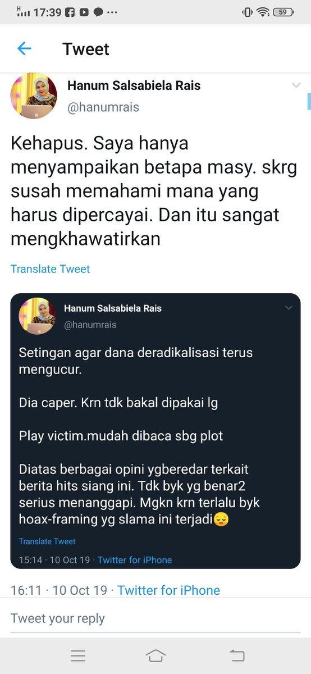The height and width of the screenshot is (674, 311).
Task: Tap the Android home icon
Action: click(x=155, y=655)
